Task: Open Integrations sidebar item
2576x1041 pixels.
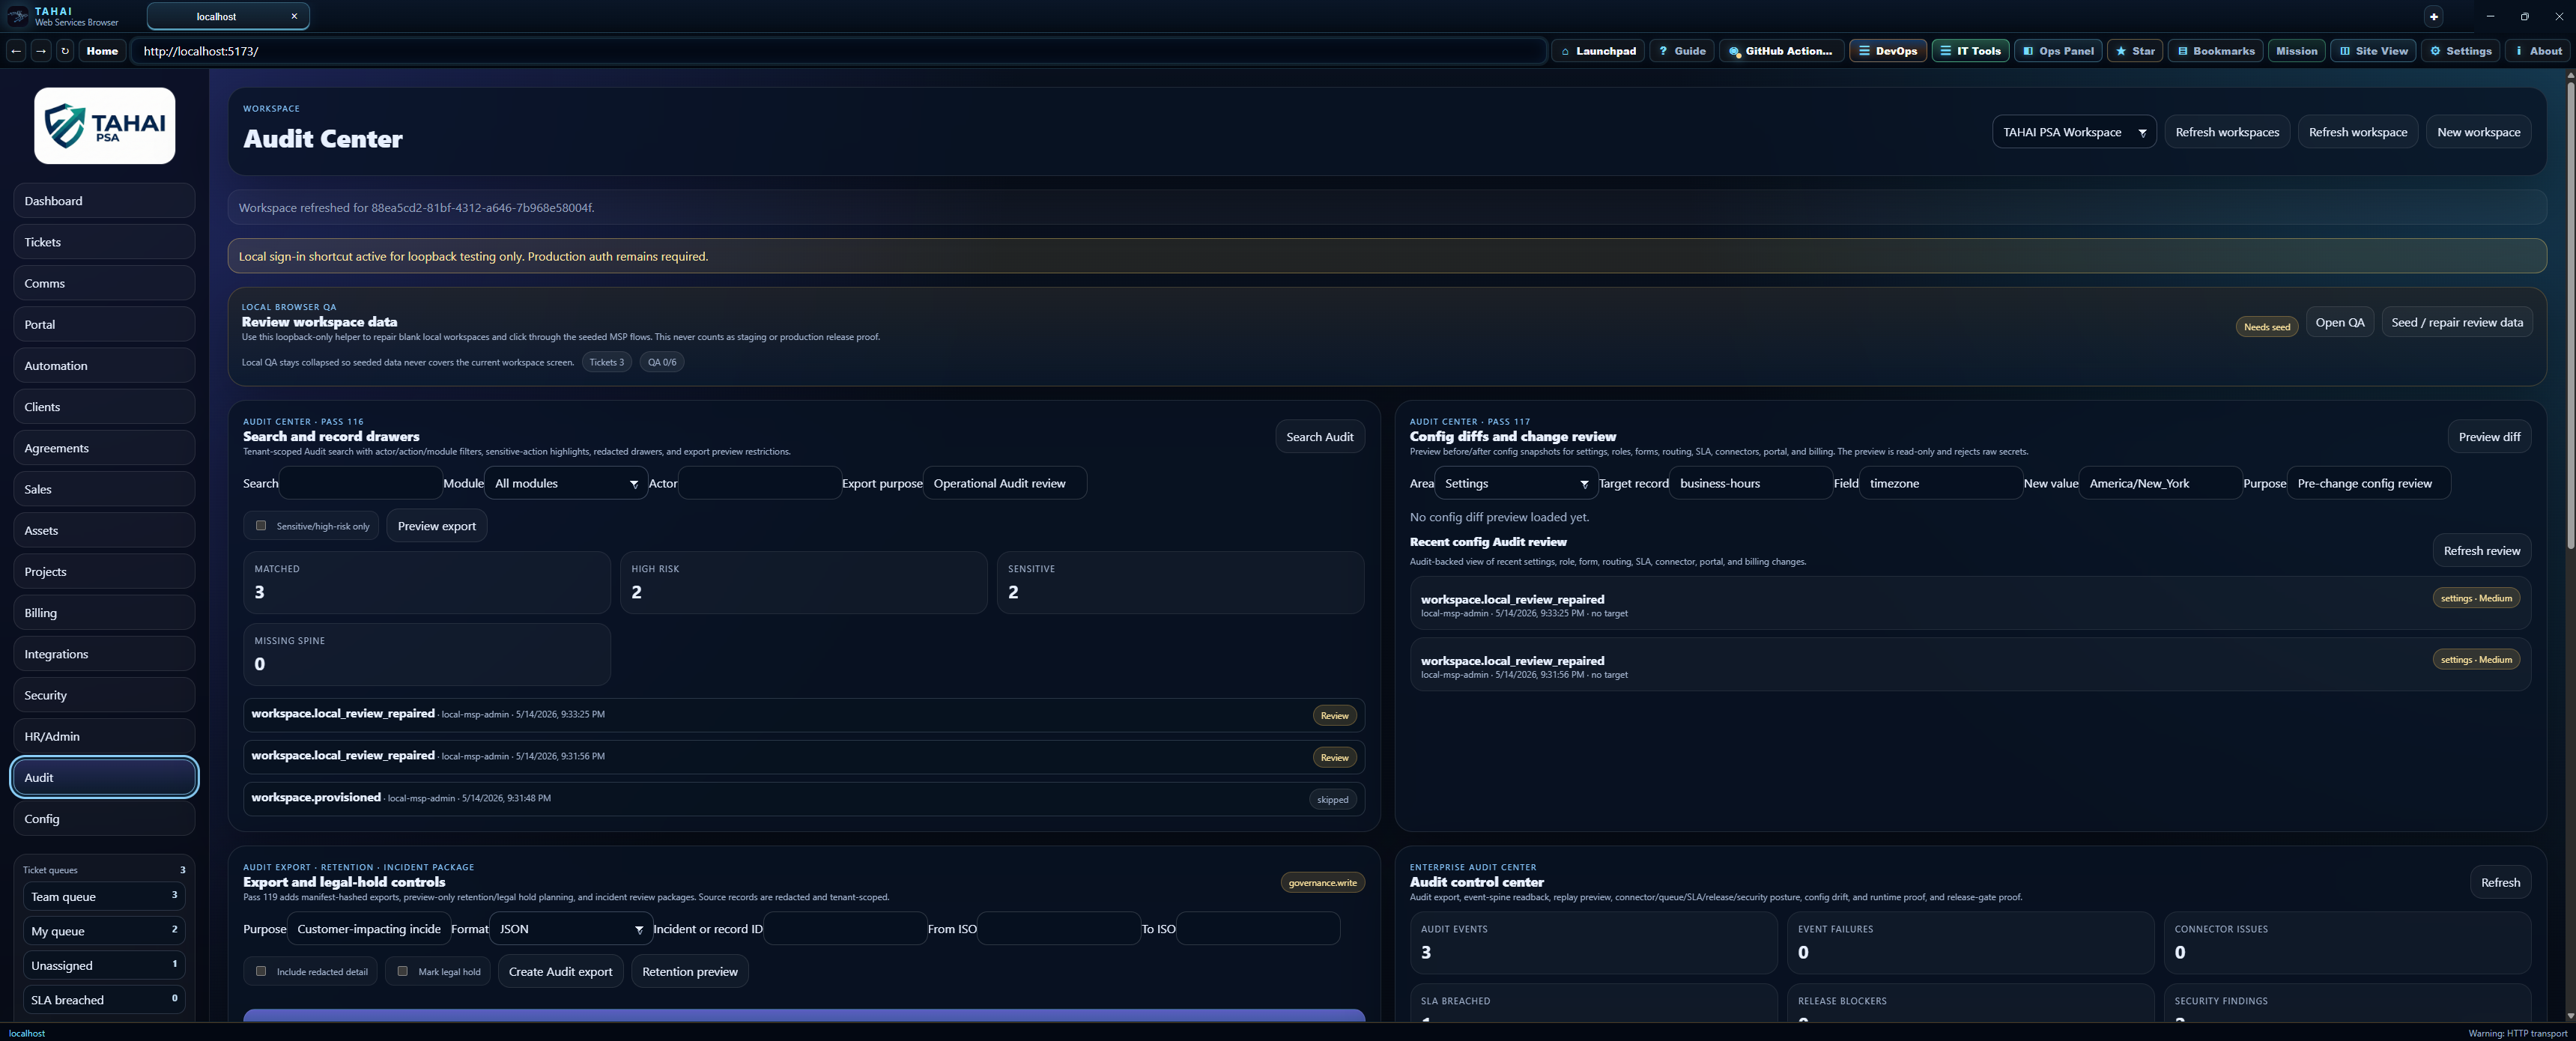Action: 104,654
